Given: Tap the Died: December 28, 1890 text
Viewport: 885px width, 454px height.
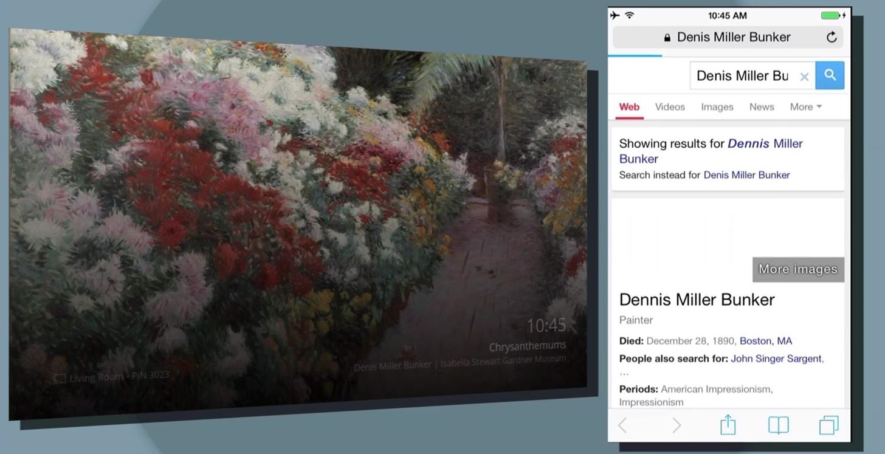Looking at the screenshot, I should pyautogui.click(x=677, y=341).
